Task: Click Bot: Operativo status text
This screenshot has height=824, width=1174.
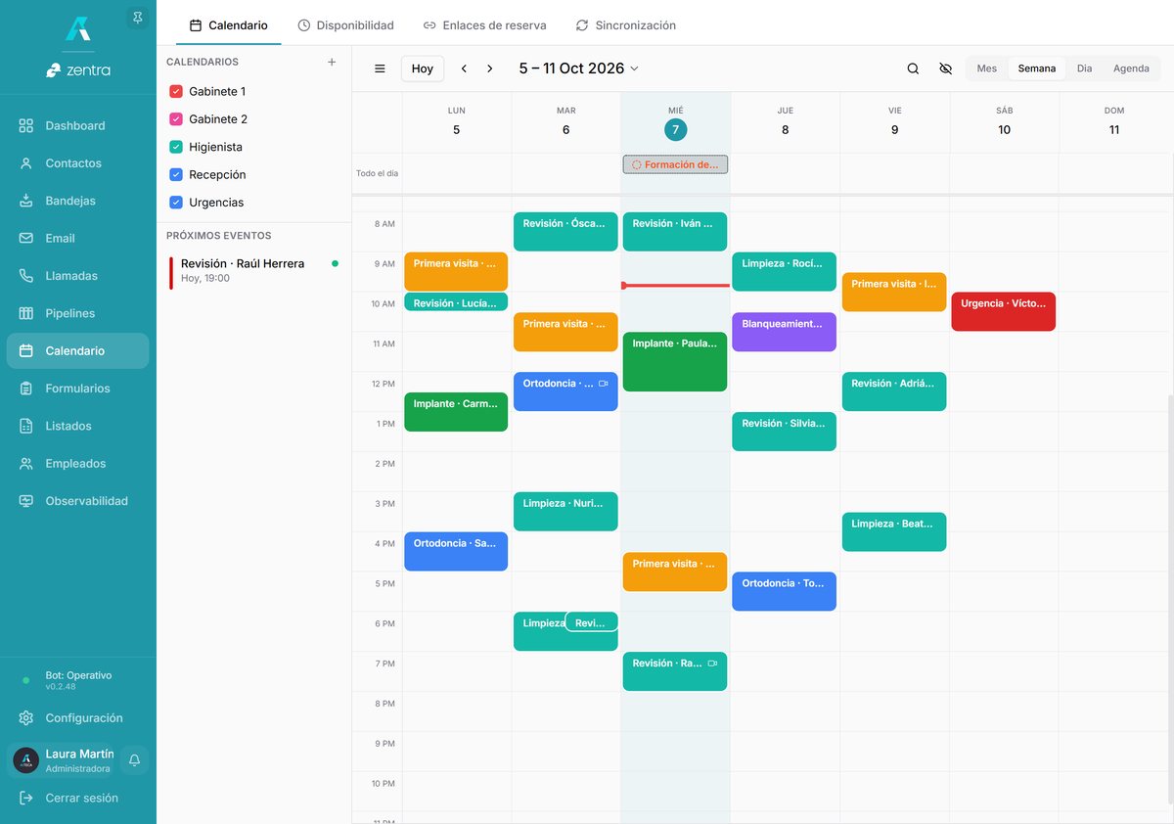Action: click(x=78, y=675)
